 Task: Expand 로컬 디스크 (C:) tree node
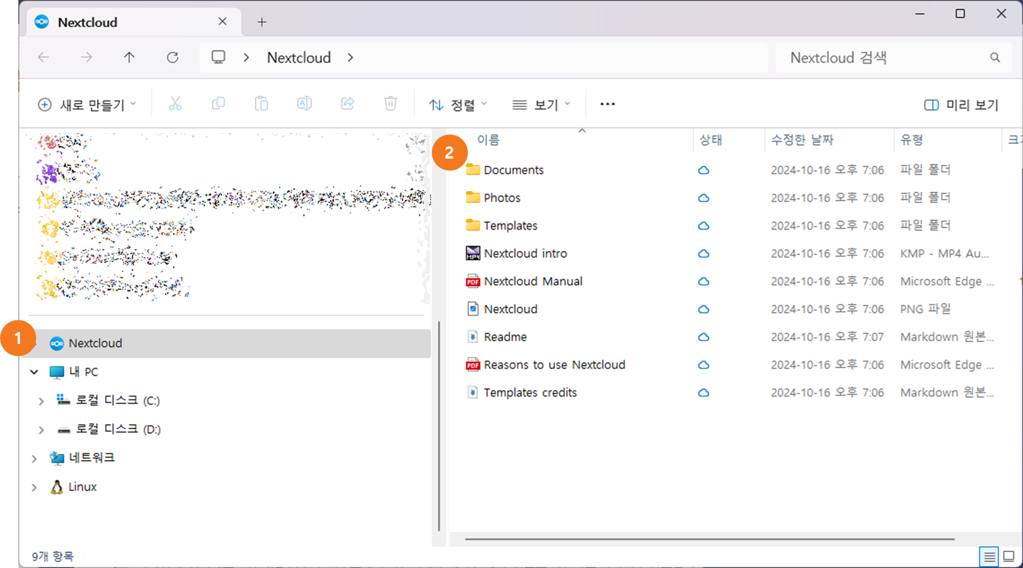(x=41, y=401)
